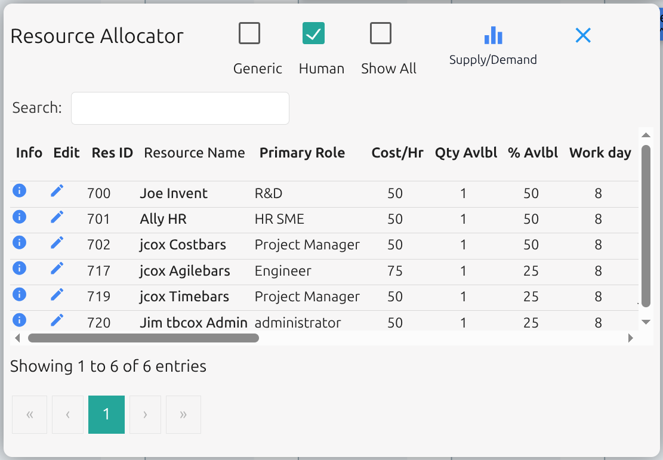Sort by Cost/Hr column

tap(397, 153)
